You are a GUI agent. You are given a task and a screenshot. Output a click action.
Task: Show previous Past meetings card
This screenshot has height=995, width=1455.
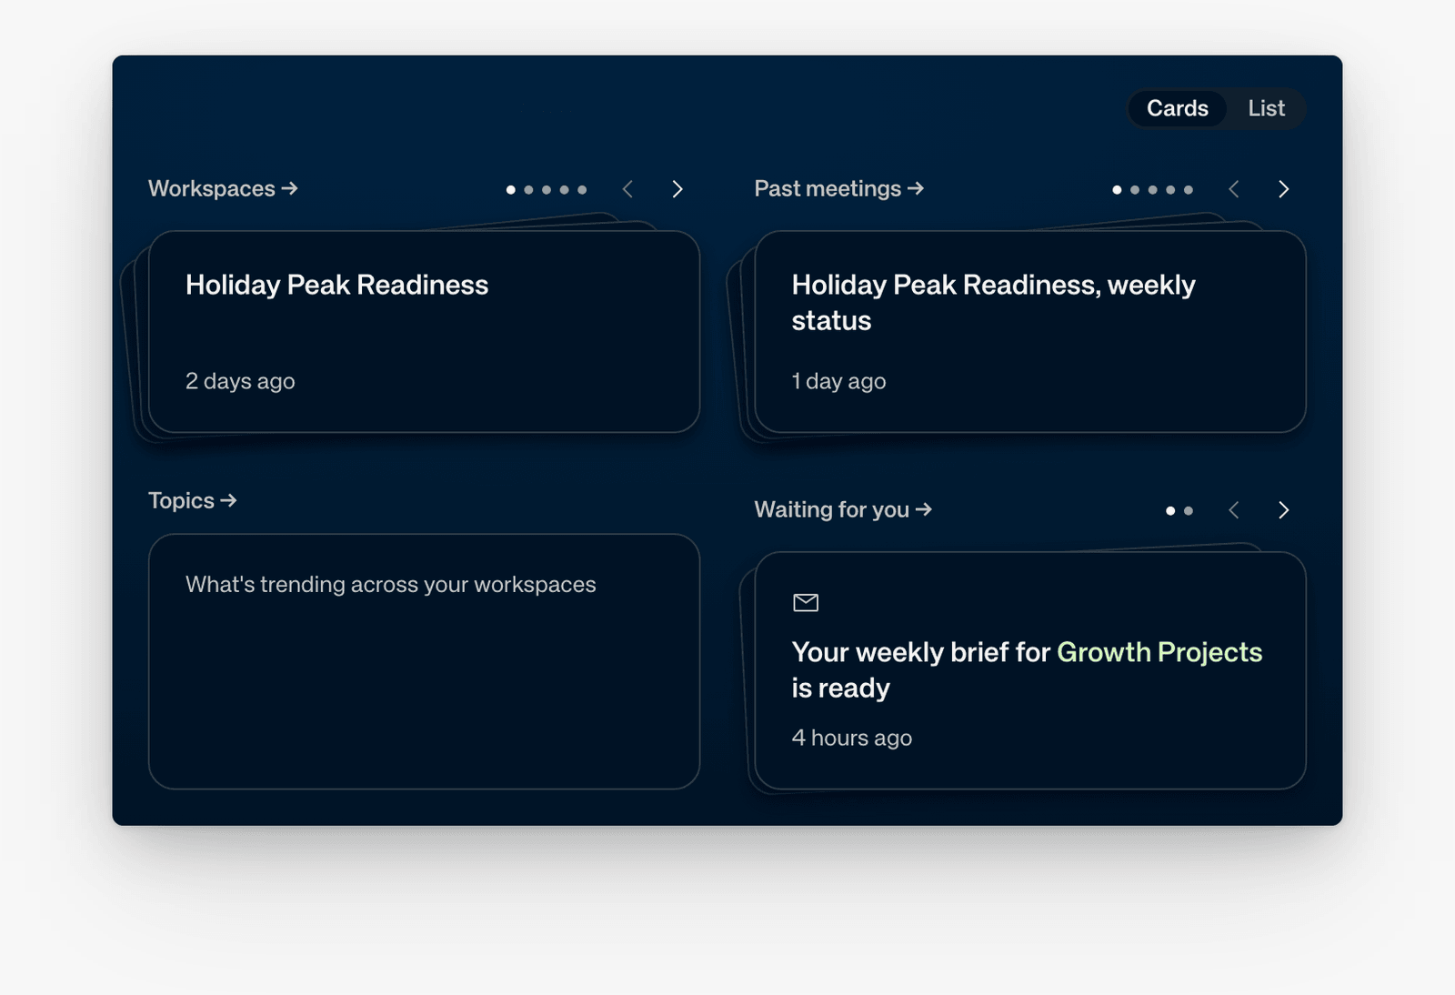click(1234, 189)
